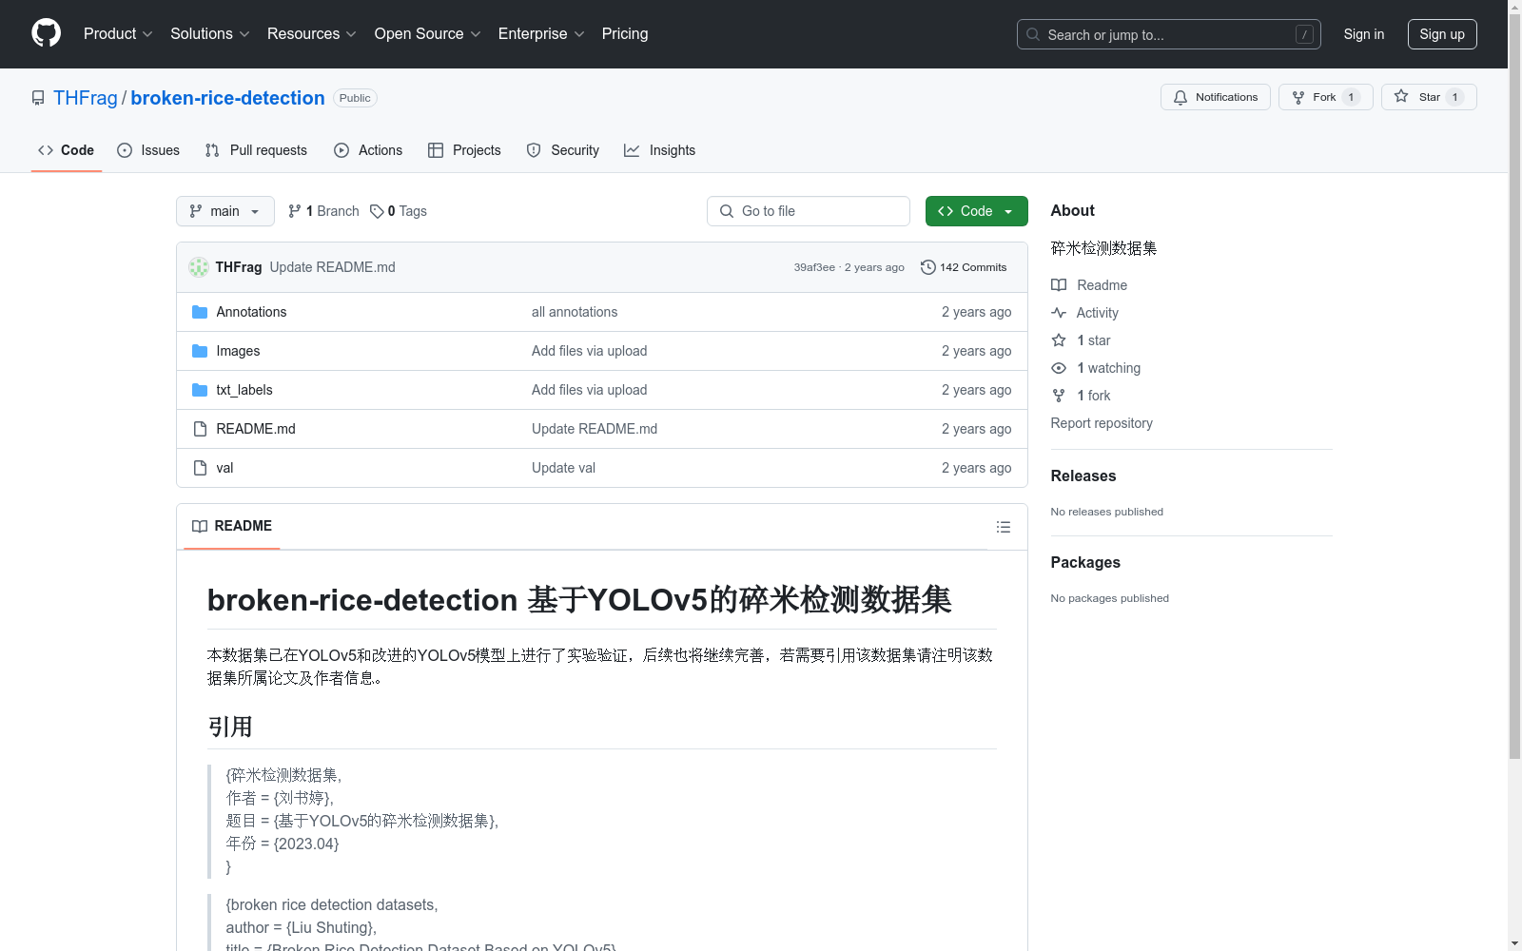Screen dimensions: 1522x951
Task: Open the broken-rice-detection repository link
Action: [x=227, y=98]
